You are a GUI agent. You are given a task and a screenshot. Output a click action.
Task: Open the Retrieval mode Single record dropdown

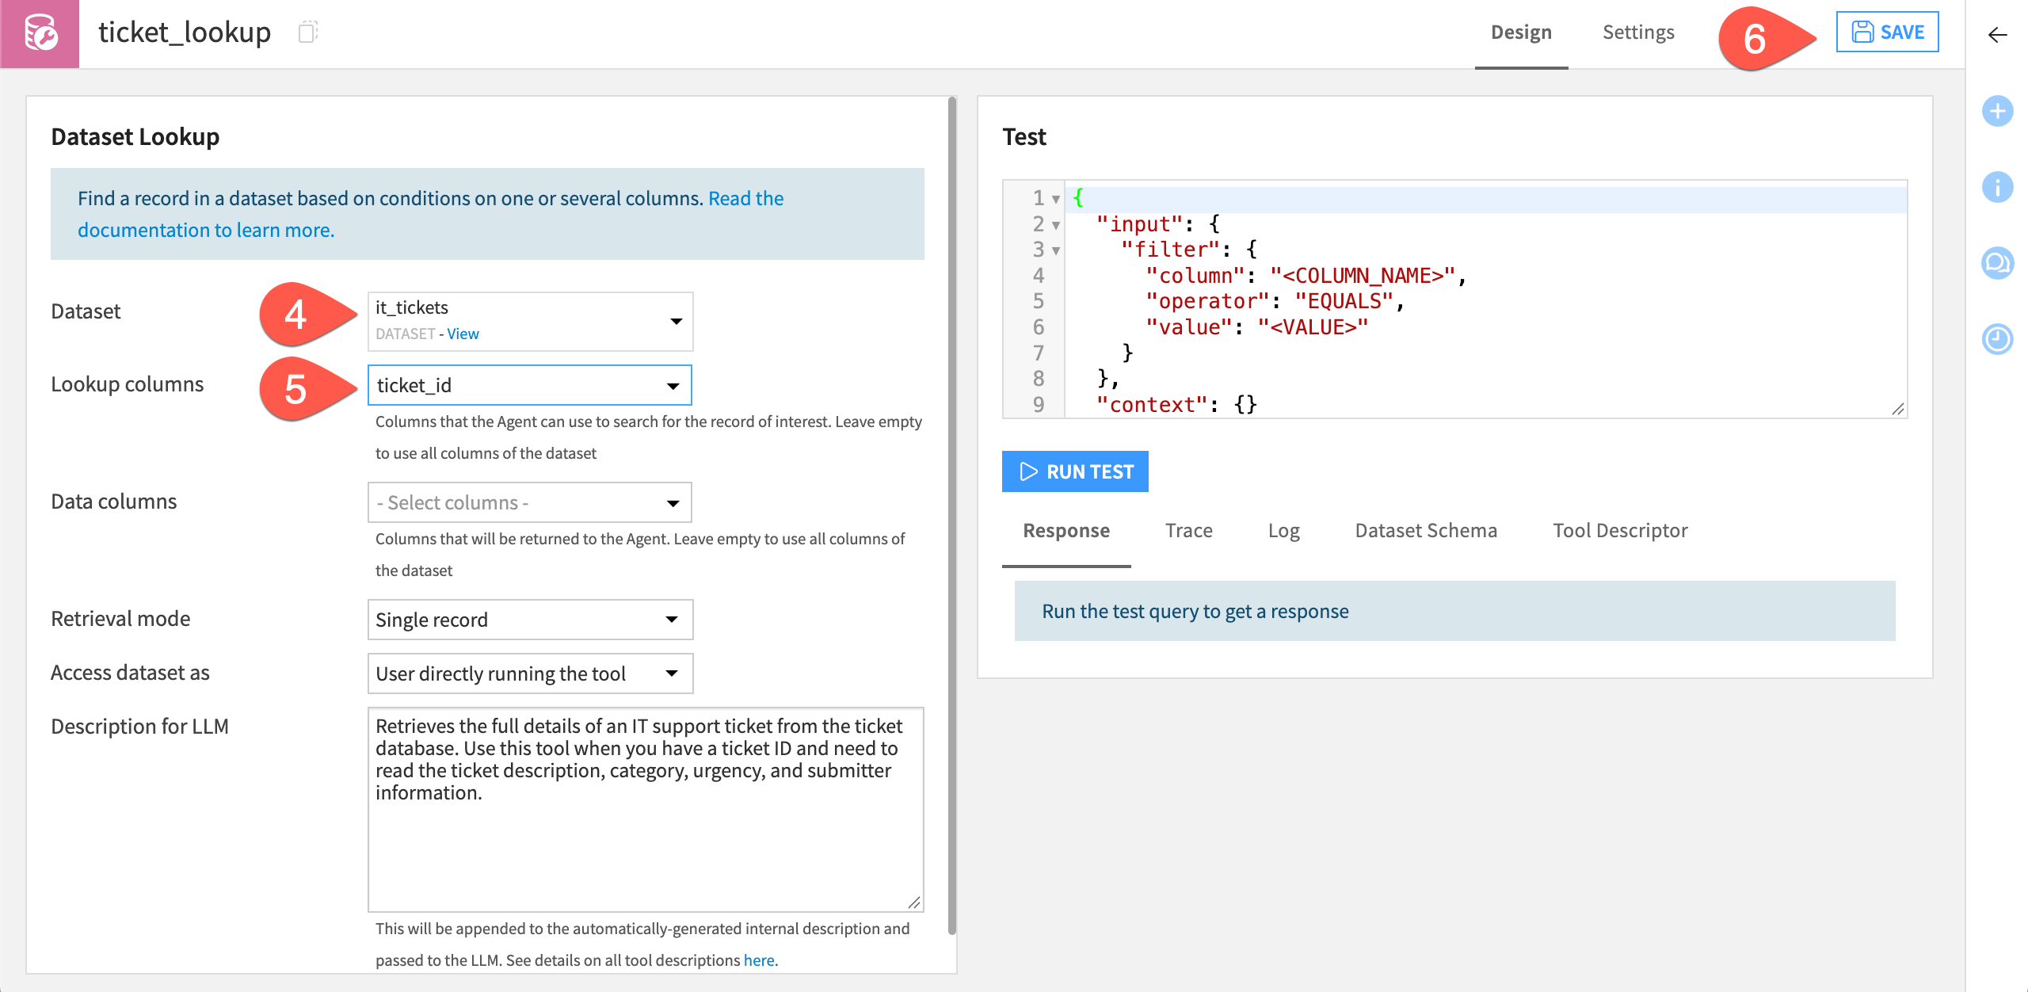click(530, 620)
